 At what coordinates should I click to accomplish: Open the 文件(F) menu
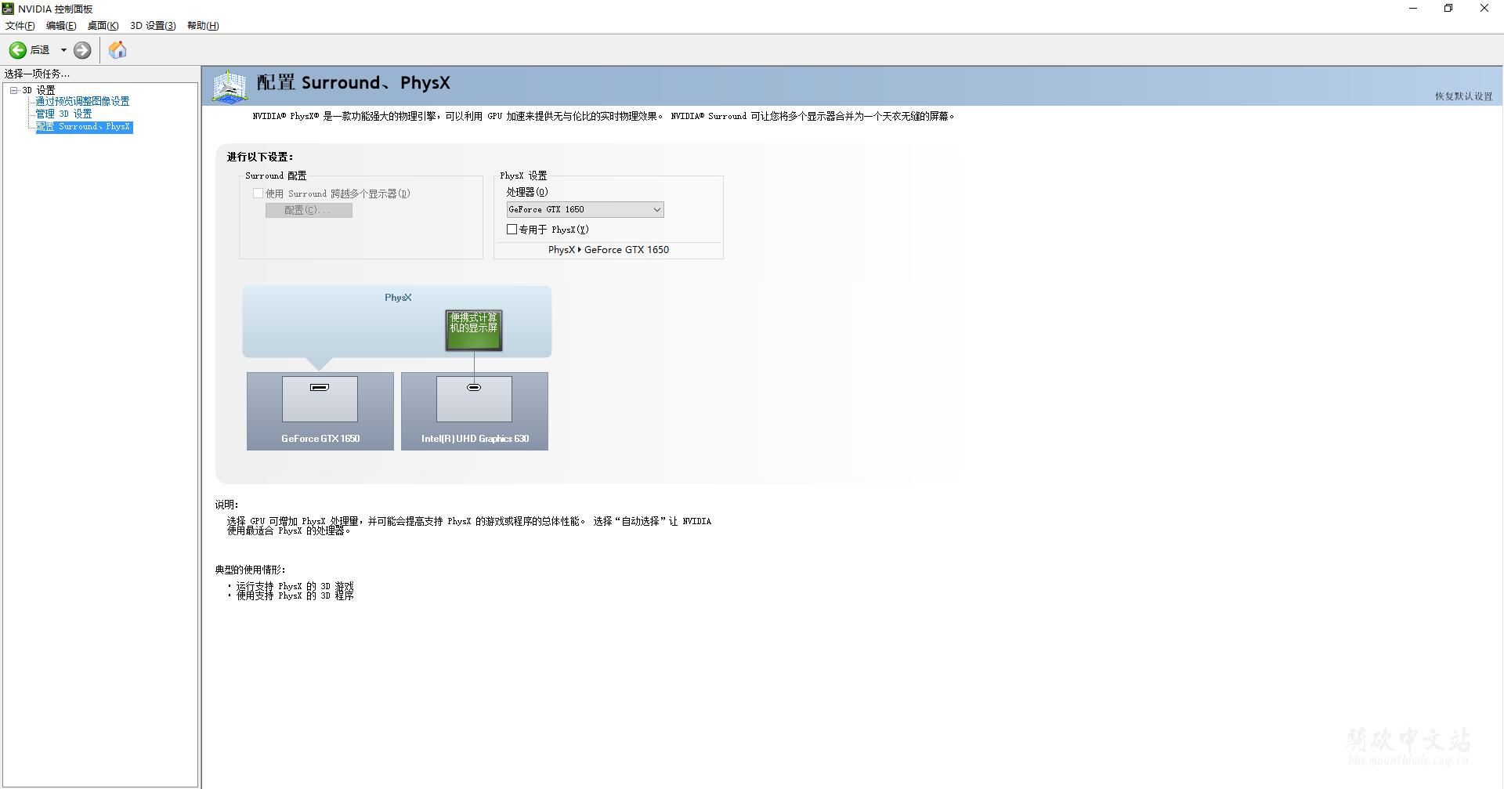(20, 26)
